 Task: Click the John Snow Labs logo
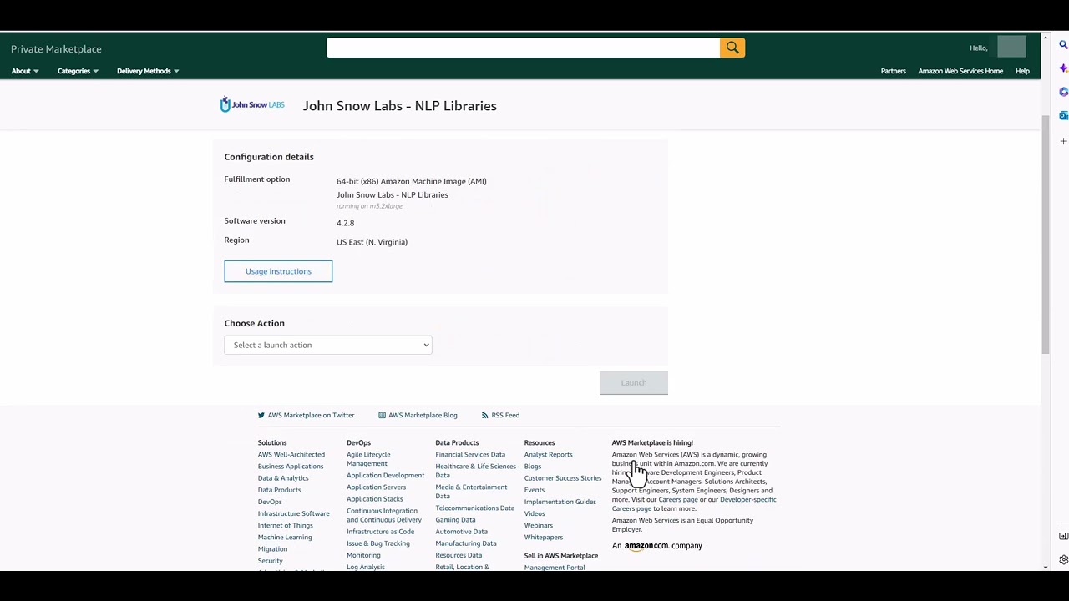(x=252, y=105)
